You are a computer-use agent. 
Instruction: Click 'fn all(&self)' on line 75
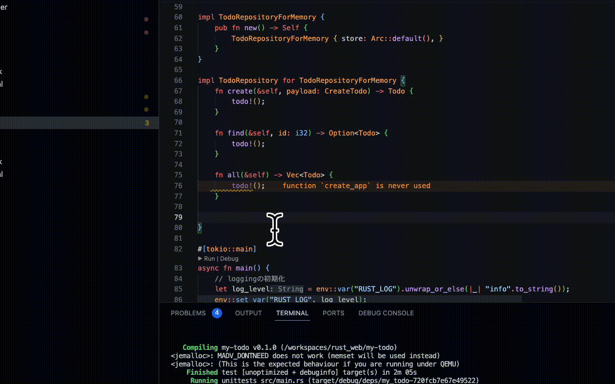[x=242, y=175]
